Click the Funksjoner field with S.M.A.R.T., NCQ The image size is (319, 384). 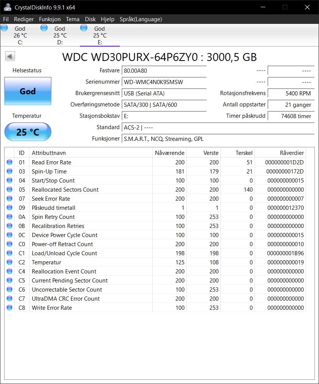click(218, 139)
